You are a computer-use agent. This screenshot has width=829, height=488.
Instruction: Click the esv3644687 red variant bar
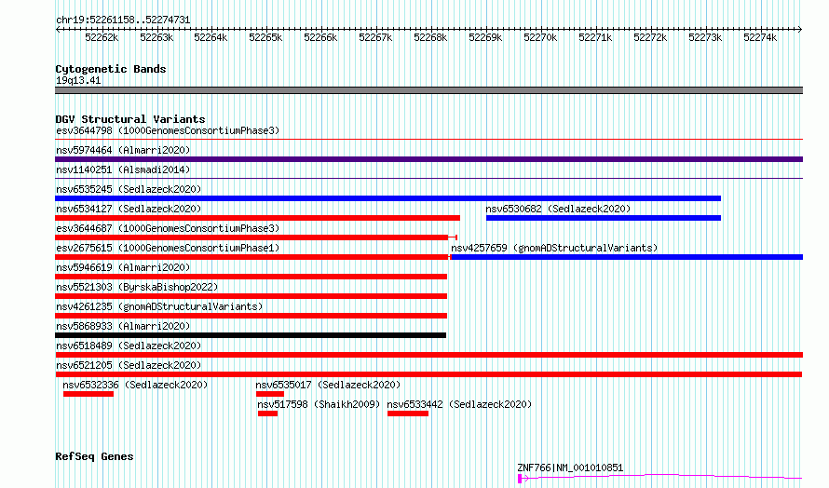pos(256,237)
